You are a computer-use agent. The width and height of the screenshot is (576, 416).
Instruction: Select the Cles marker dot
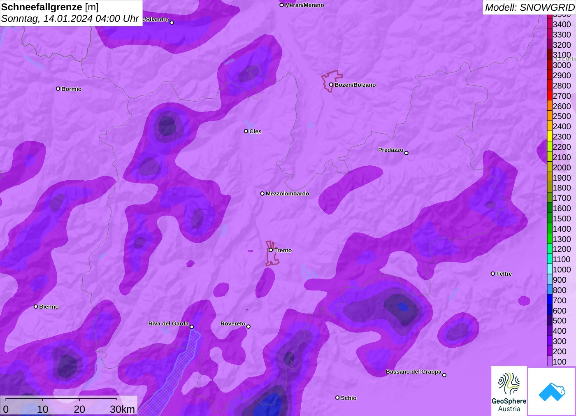coord(246,131)
